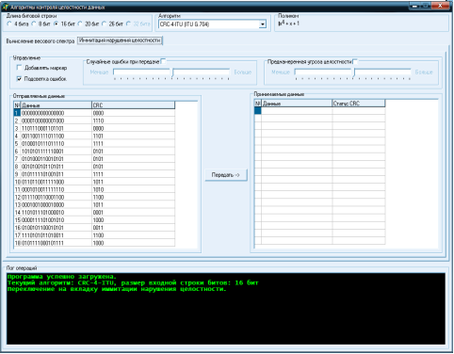Click the Статус CRC column header
This screenshot has width=454, height=354.
(x=359, y=104)
